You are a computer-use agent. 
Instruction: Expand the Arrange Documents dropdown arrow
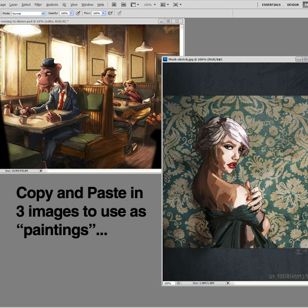pyautogui.click(x=168, y=5)
